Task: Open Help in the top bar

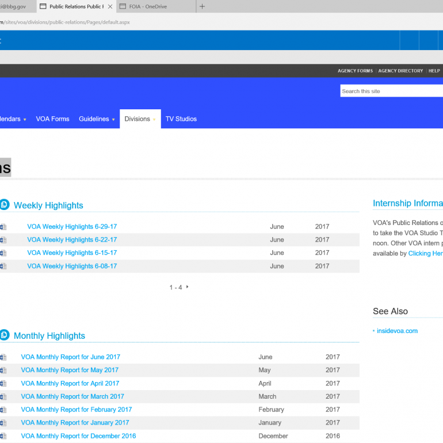Action: pyautogui.click(x=434, y=71)
